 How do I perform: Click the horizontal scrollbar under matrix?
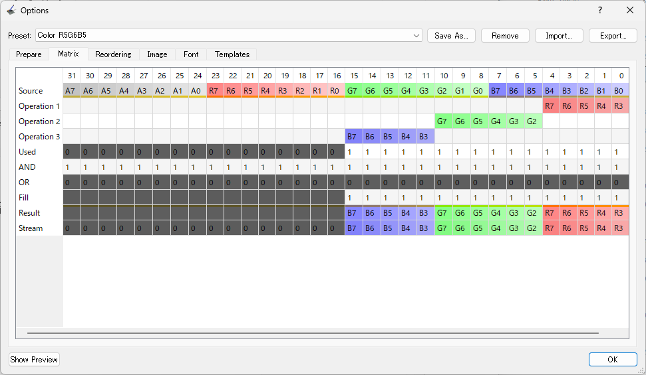pos(313,333)
